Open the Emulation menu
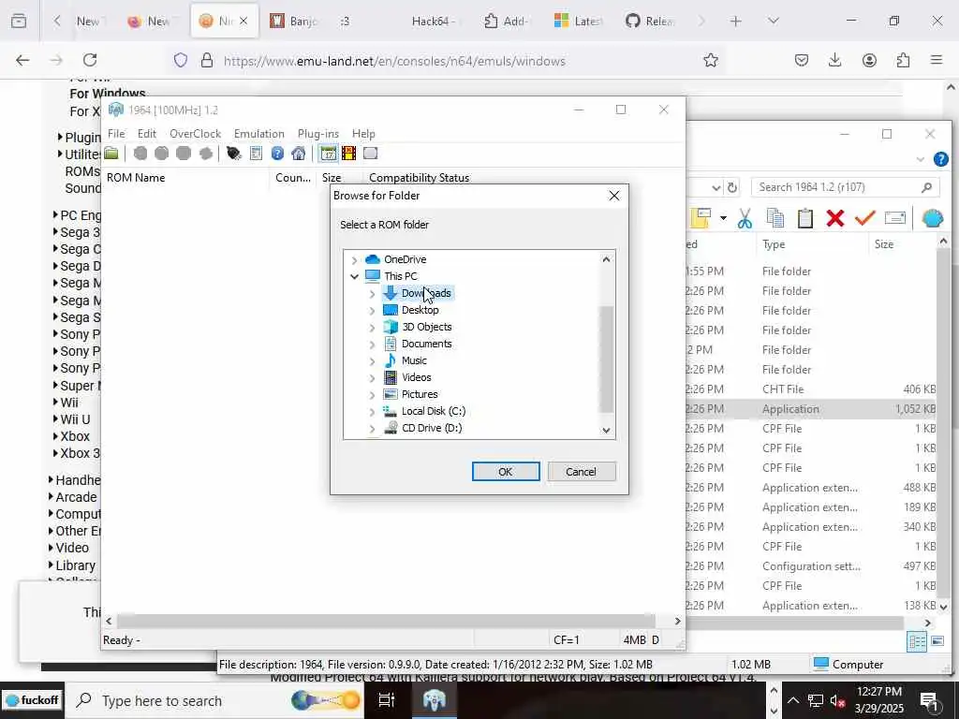Image resolution: width=959 pixels, height=719 pixels. click(x=258, y=133)
